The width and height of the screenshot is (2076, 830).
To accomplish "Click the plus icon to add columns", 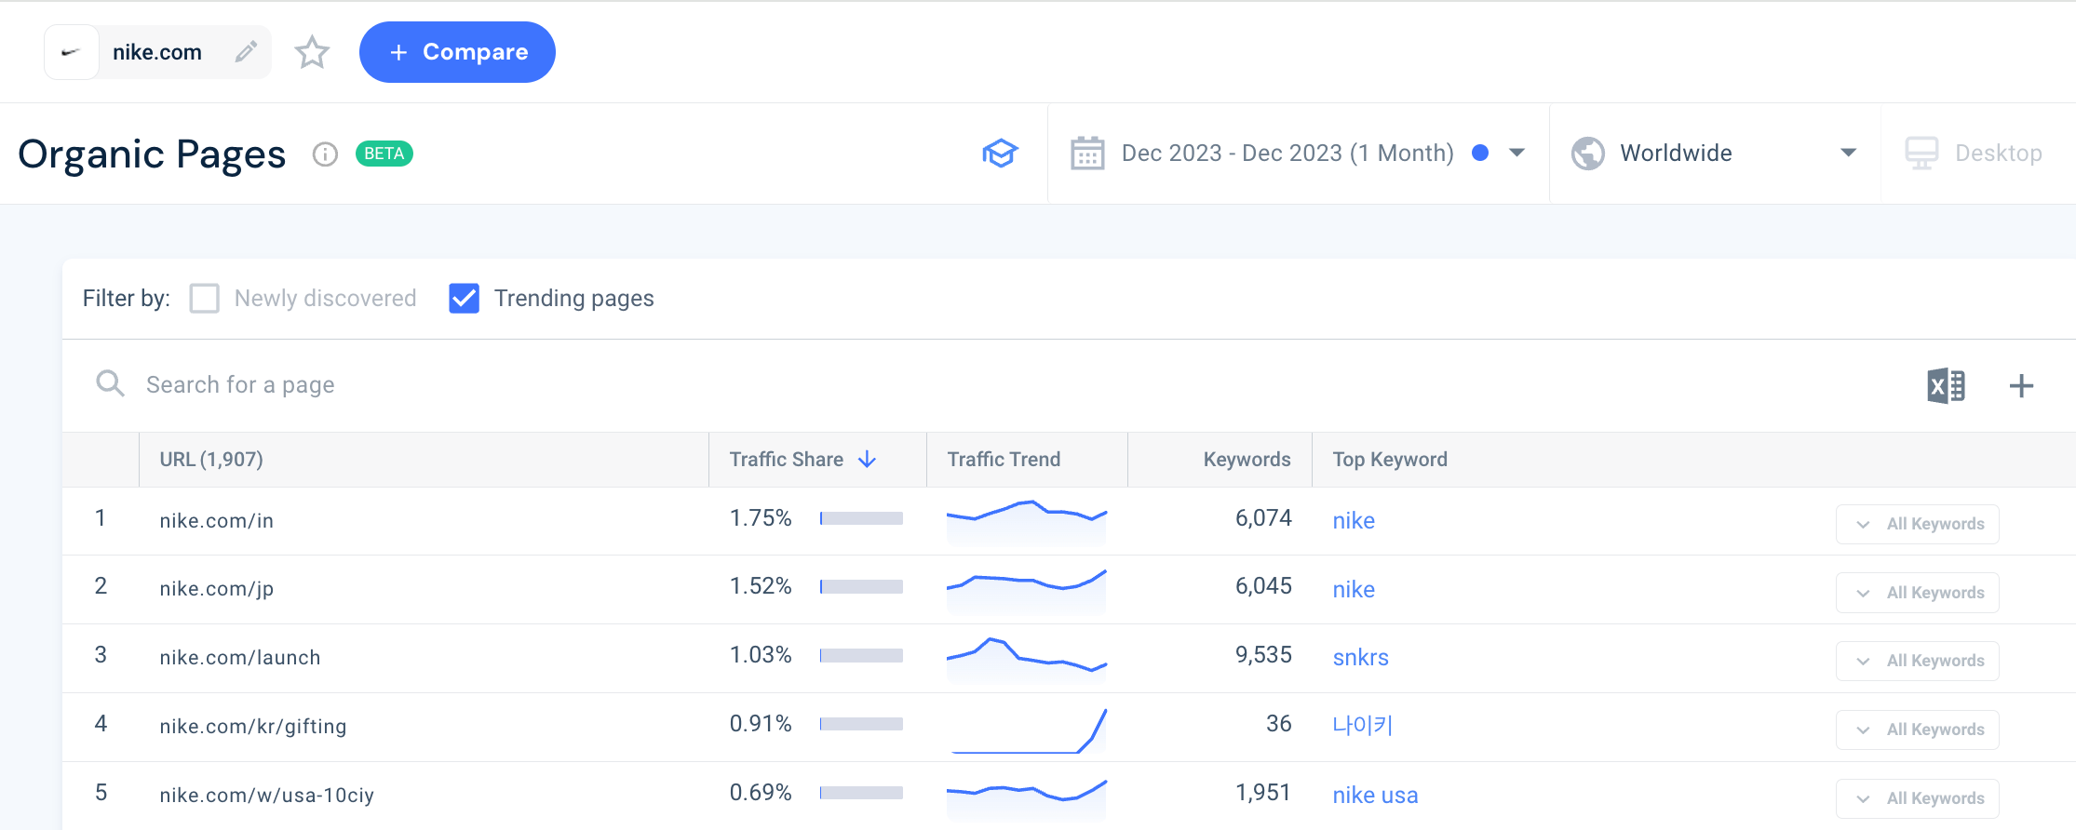I will pyautogui.click(x=2021, y=385).
